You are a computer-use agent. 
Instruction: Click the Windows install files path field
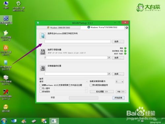click(x=78, y=42)
